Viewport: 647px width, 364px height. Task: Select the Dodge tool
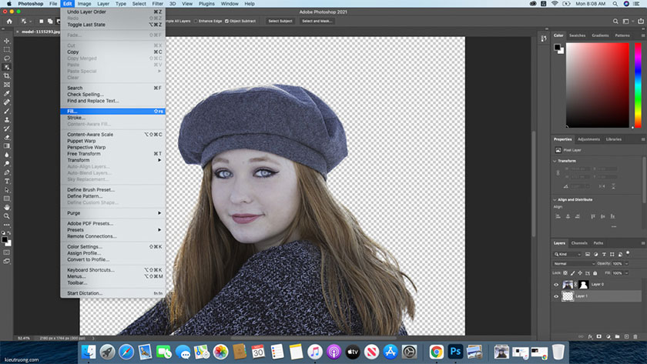(7, 164)
